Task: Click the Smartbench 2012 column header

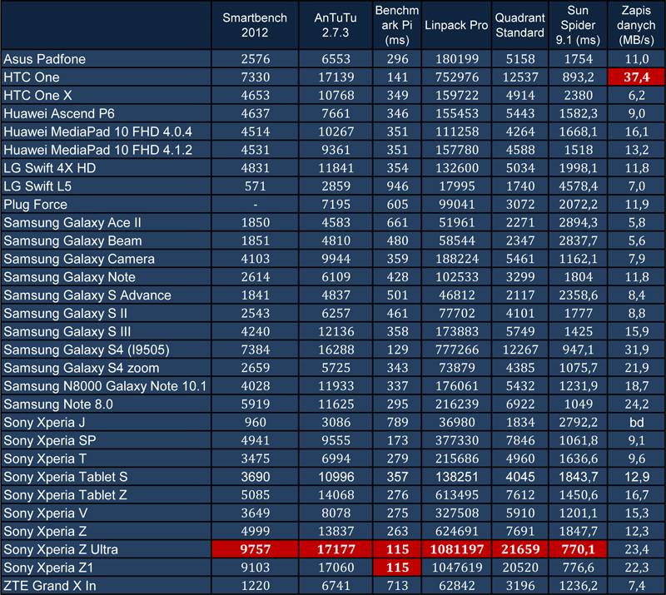Action: [x=255, y=25]
